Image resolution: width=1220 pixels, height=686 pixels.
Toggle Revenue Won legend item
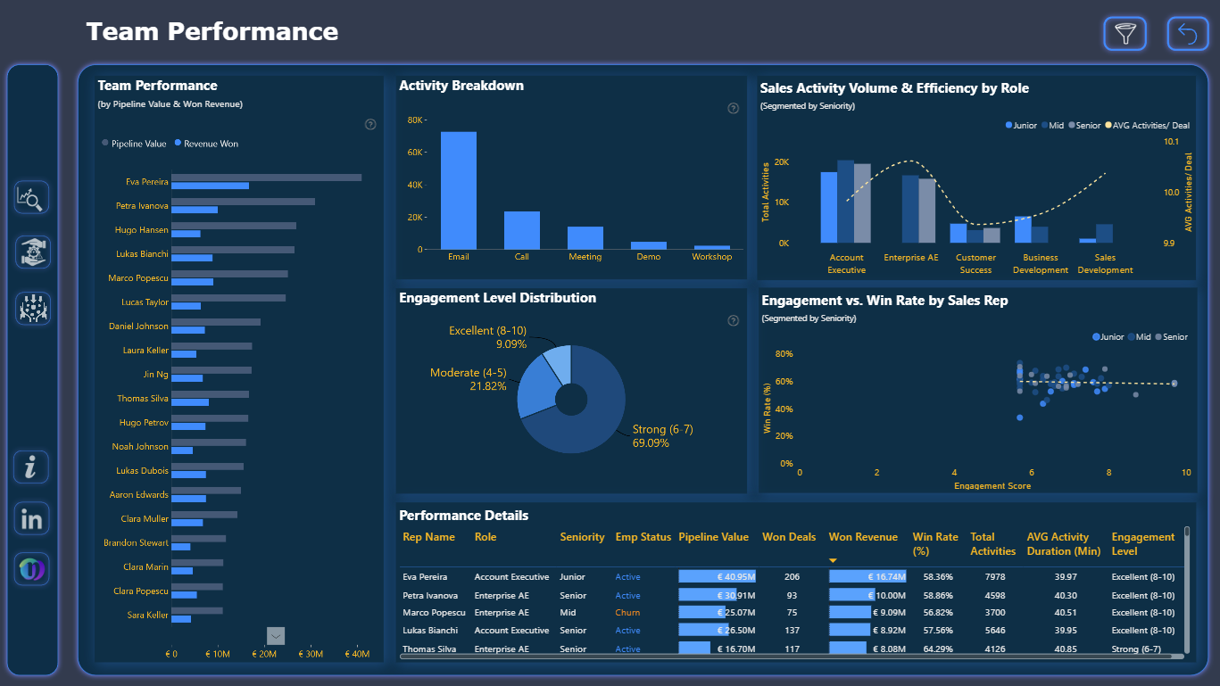[206, 144]
